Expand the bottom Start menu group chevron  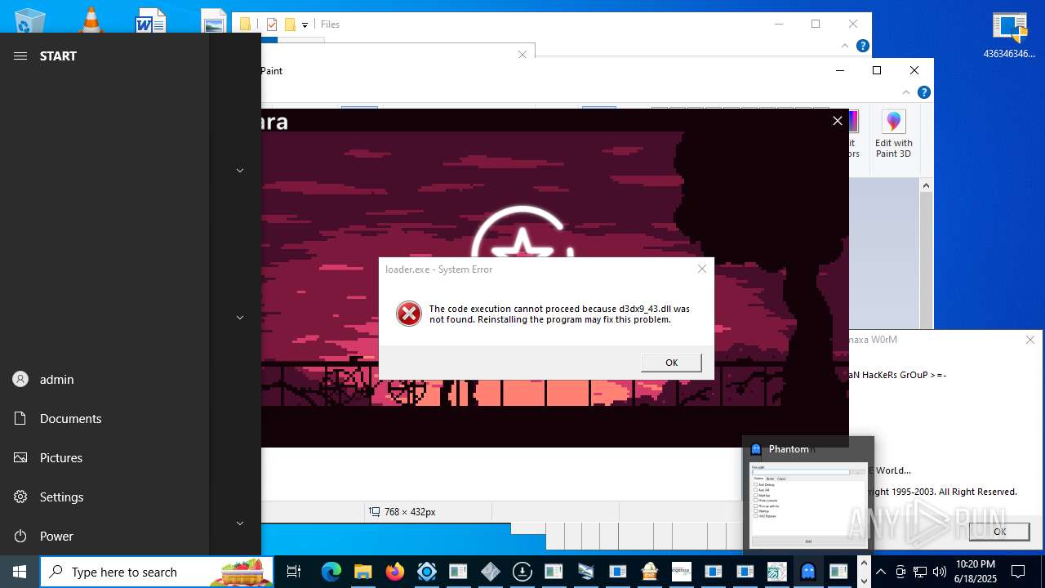click(x=240, y=523)
